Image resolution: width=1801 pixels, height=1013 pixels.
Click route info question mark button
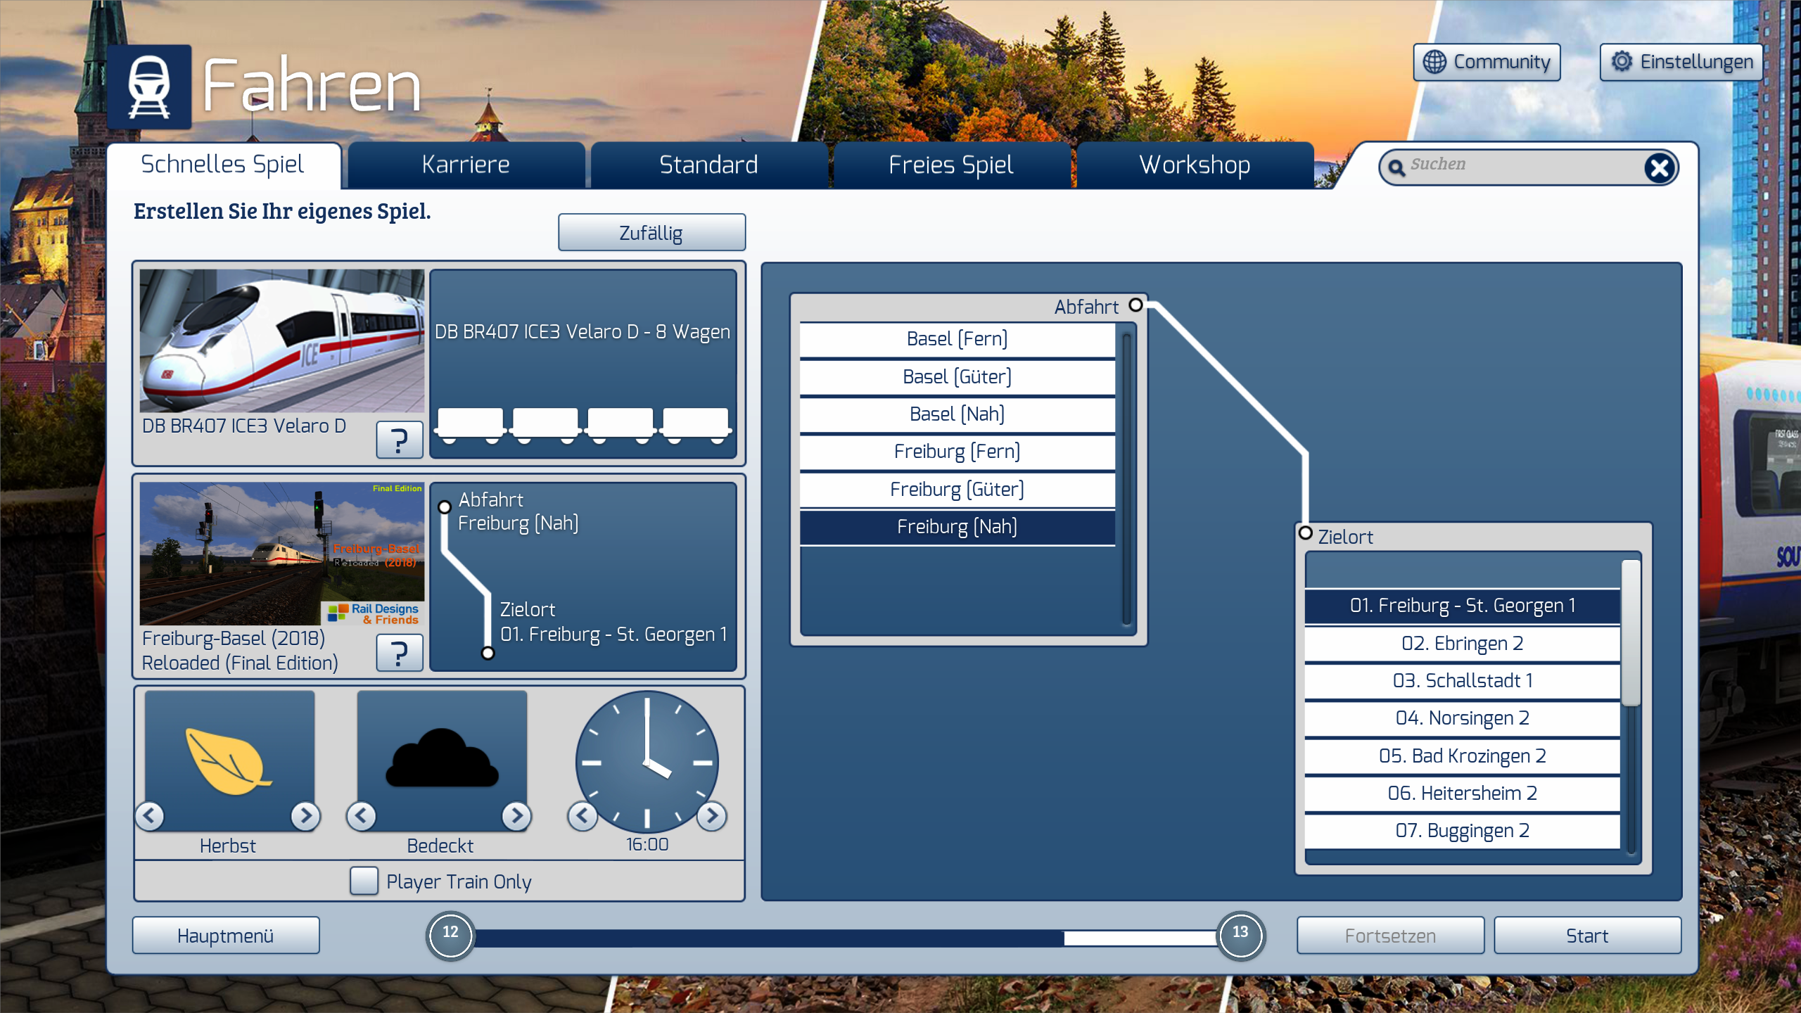(x=399, y=653)
